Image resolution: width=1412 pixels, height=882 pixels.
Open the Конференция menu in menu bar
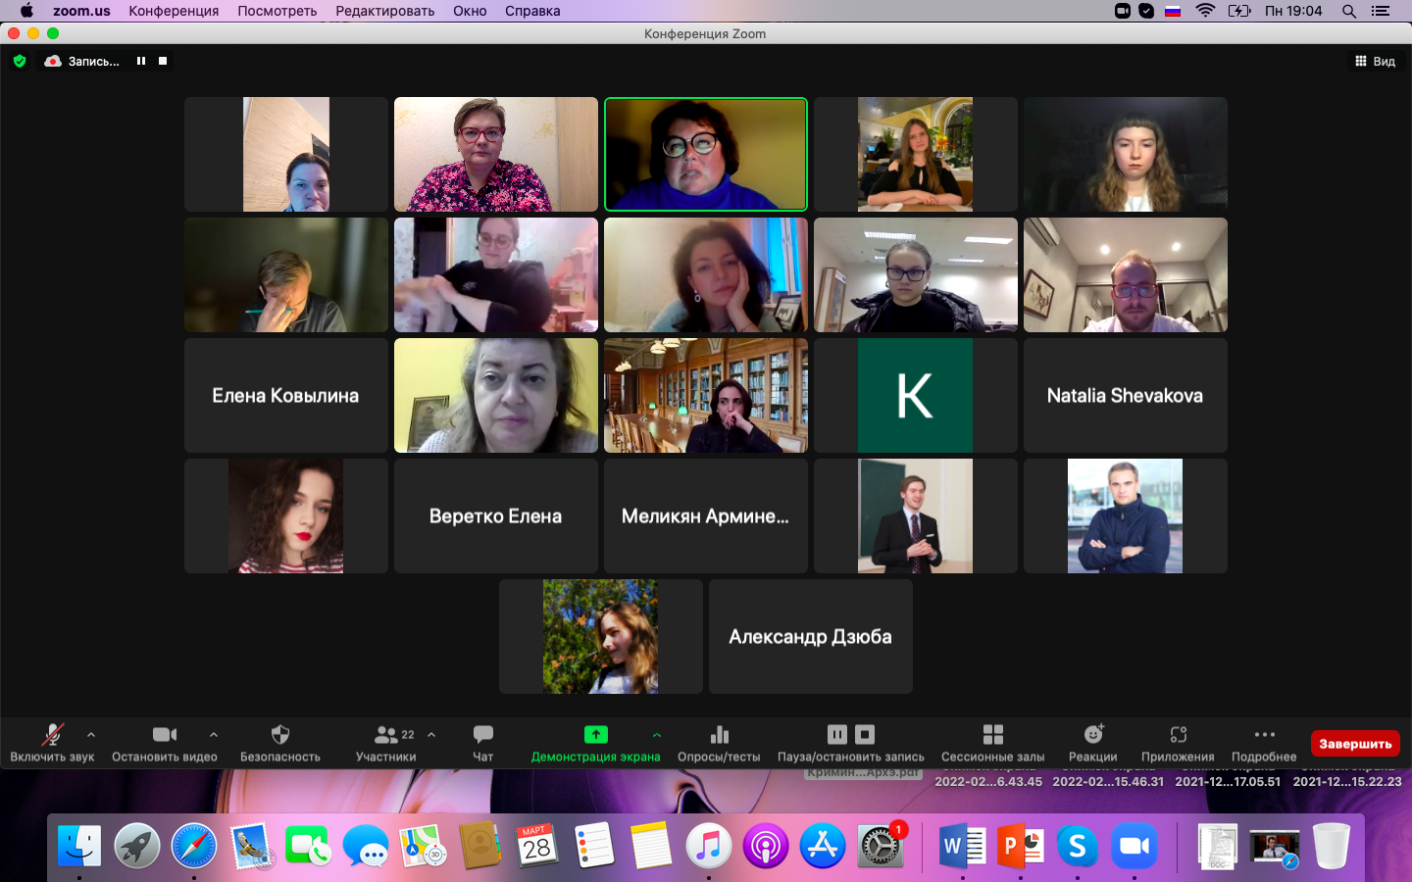click(x=174, y=11)
